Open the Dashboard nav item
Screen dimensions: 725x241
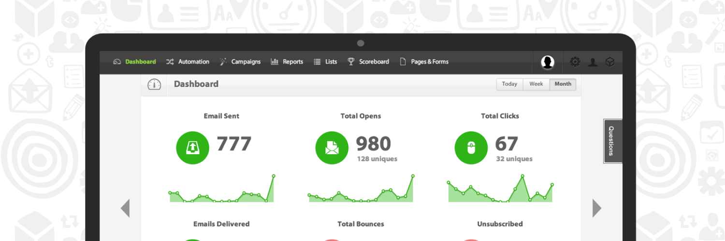(134, 62)
